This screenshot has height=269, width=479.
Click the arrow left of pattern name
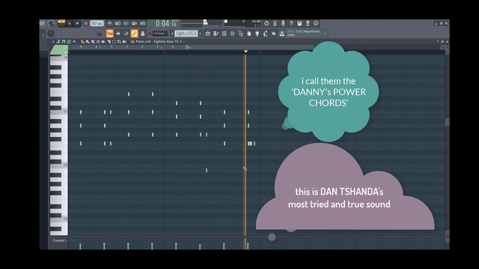(172, 33)
